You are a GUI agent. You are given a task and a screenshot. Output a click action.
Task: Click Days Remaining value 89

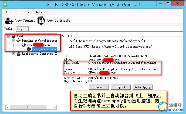click(x=90, y=81)
